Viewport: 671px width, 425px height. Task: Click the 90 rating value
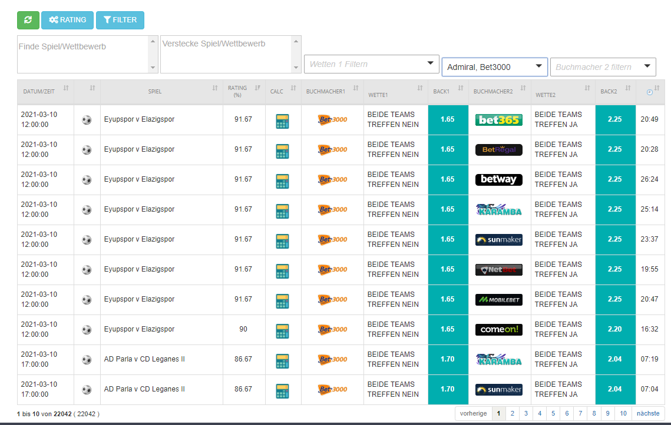(x=243, y=329)
